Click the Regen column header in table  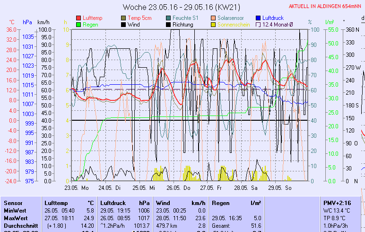tap(221, 203)
